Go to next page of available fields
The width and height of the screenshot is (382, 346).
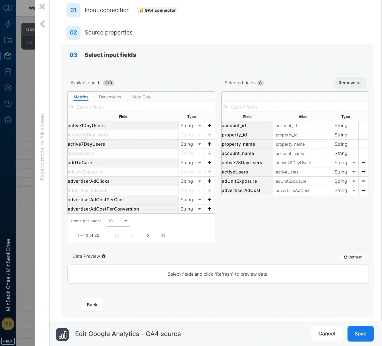click(x=148, y=235)
